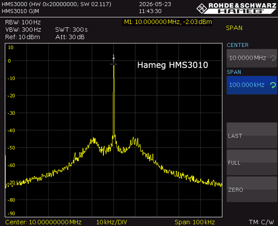The width and height of the screenshot is (278, 226).
Task: Click the -50 dBm axis label
Action: click(x=12, y=148)
